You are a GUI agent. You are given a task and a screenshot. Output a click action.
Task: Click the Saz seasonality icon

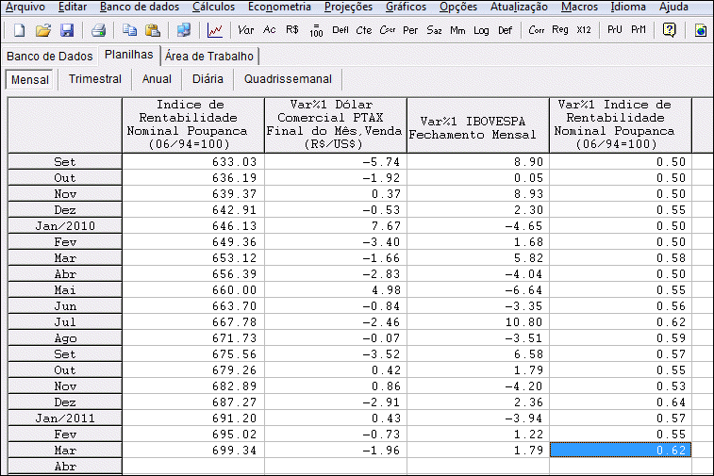click(434, 30)
